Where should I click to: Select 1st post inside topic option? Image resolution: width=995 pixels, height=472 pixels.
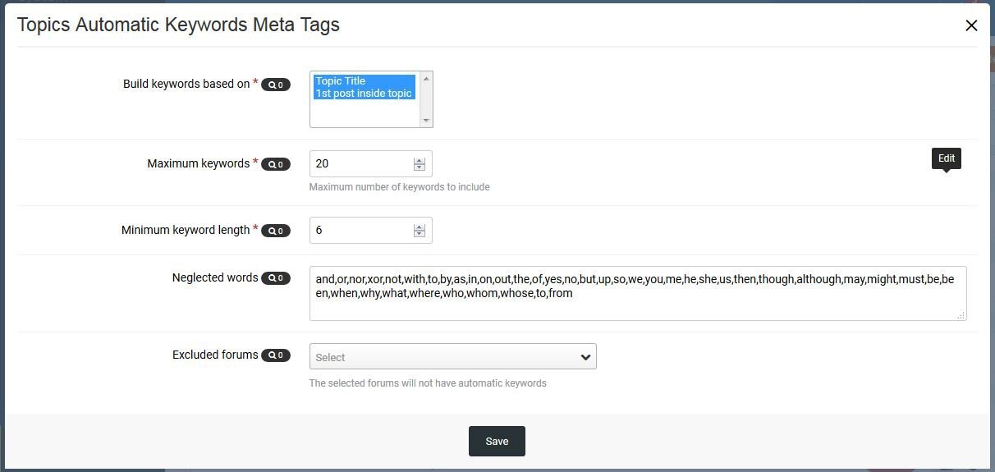pos(365,94)
